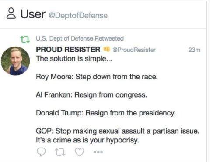Click the "The solution is simple..." text
Screen dimensions: 210x162
pyautogui.click(x=74, y=59)
